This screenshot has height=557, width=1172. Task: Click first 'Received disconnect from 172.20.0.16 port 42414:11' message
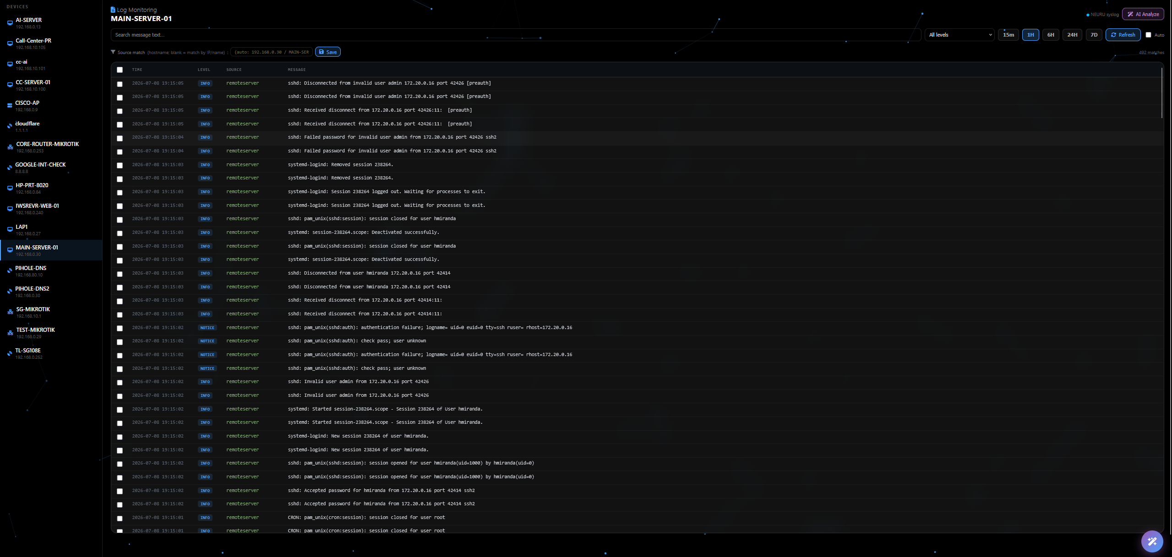point(365,300)
